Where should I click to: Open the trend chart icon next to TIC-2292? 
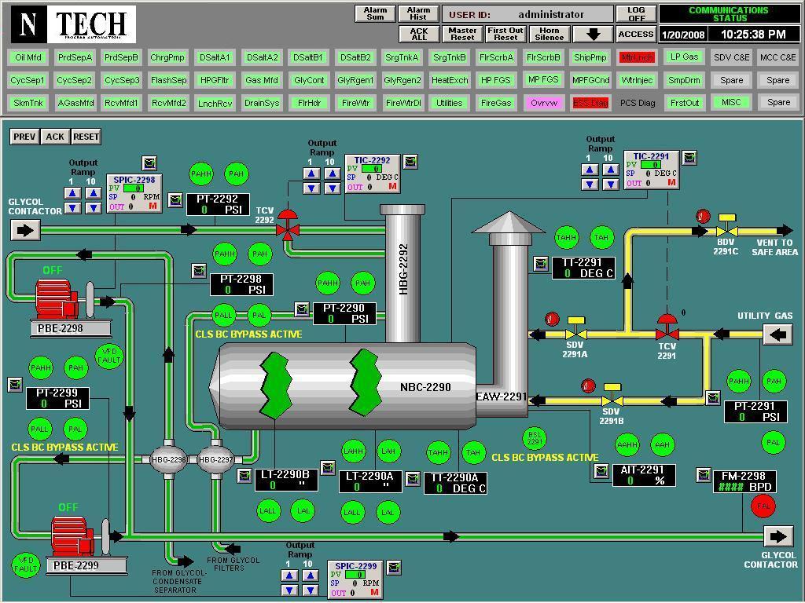coord(410,160)
